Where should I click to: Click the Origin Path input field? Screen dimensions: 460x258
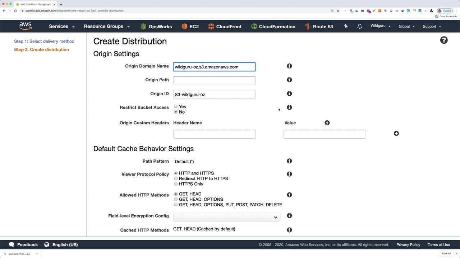point(214,80)
